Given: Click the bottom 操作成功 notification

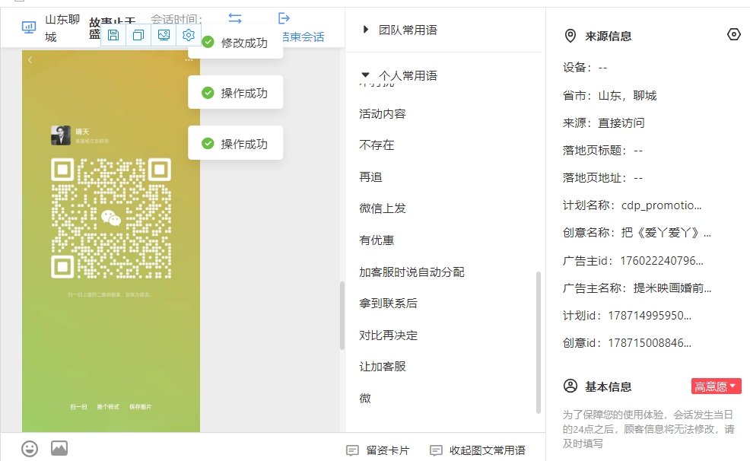Looking at the screenshot, I should [x=235, y=143].
